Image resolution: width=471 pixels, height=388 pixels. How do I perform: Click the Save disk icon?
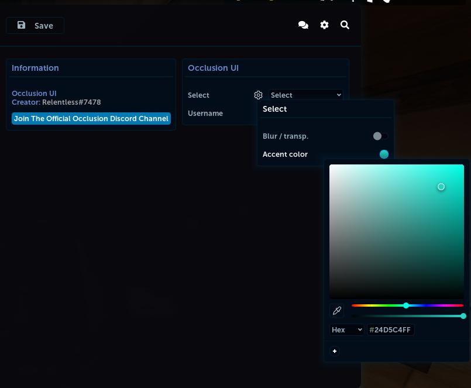[x=22, y=25]
